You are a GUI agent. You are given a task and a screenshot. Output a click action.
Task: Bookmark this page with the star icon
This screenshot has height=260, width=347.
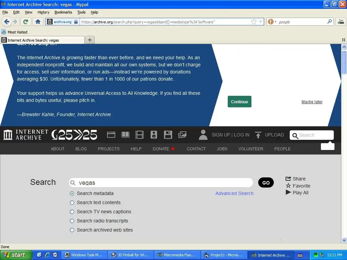[253, 22]
